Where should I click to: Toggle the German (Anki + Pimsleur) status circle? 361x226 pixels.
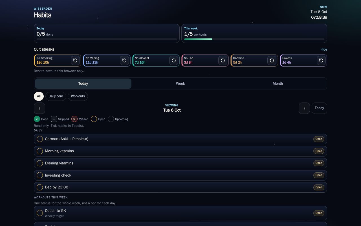tap(40, 139)
